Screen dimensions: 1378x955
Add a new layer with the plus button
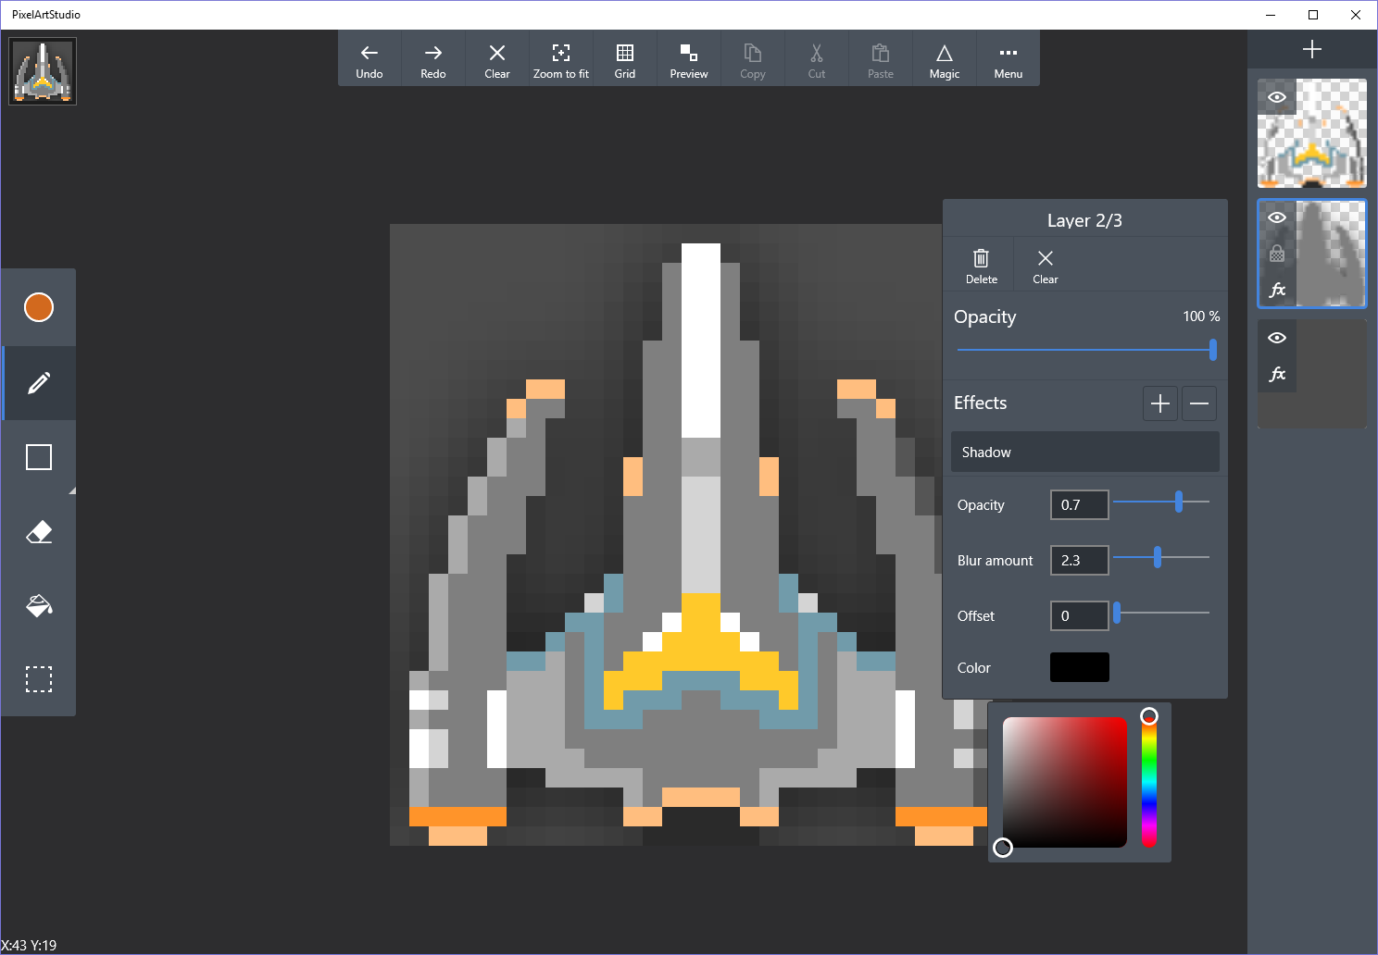click(1312, 49)
